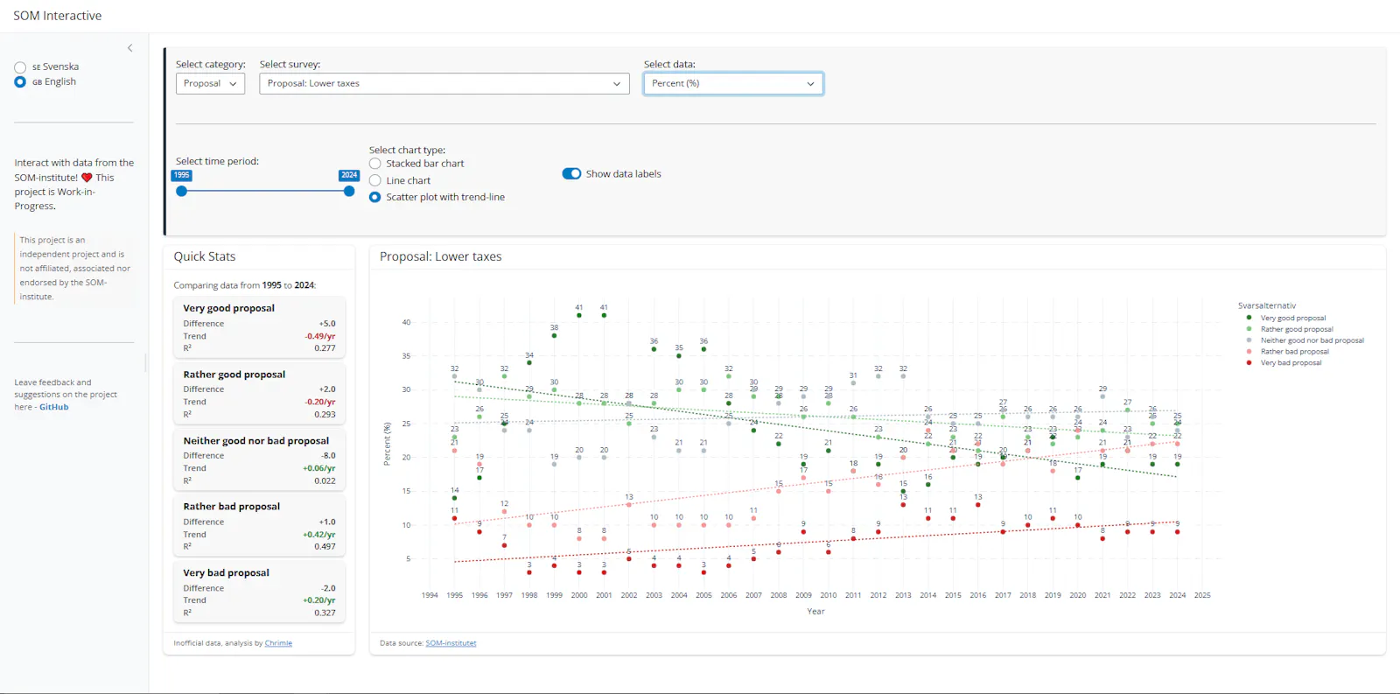1400x694 pixels.
Task: Open the Chrimle analysis link
Action: coord(278,643)
